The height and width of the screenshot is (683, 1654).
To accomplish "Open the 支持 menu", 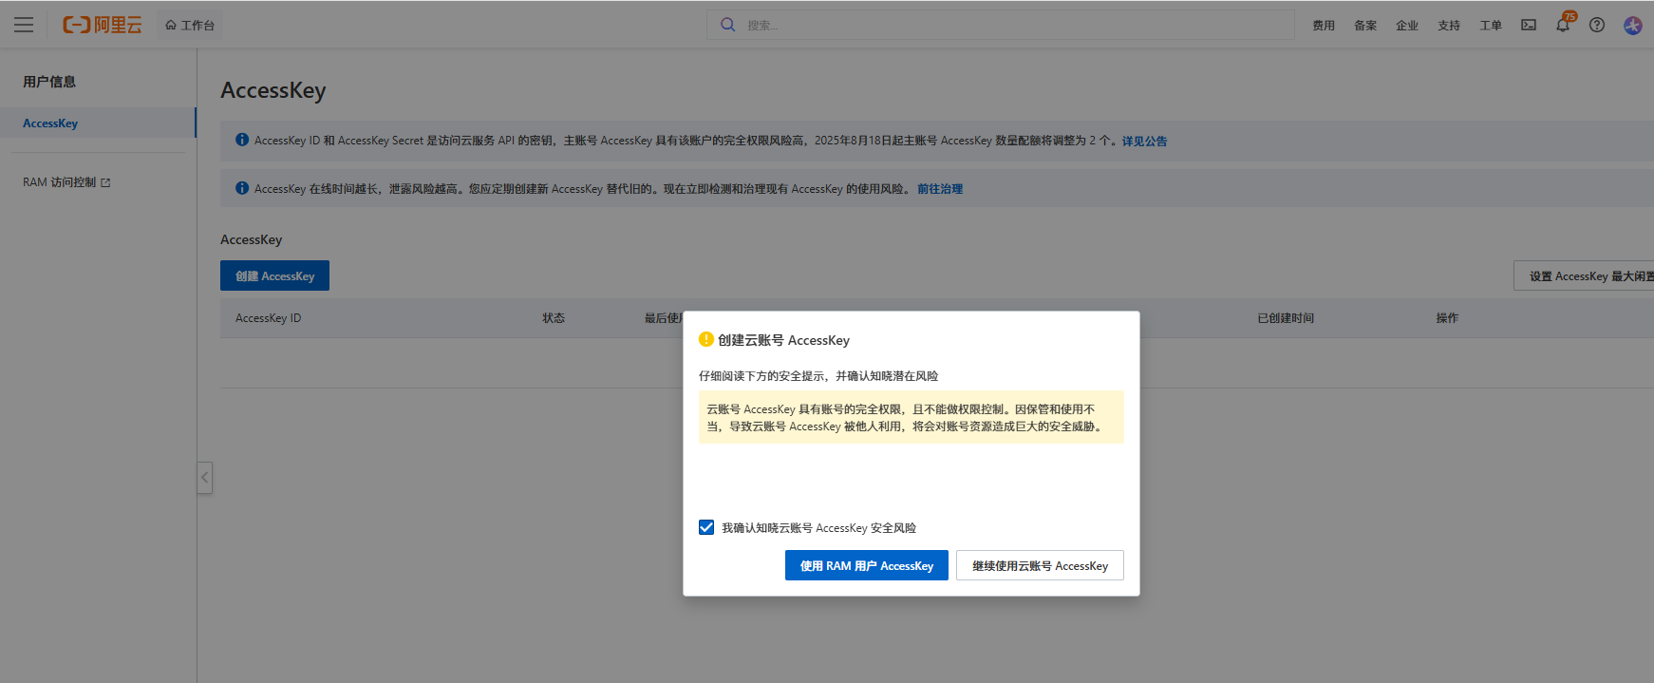I will tap(1449, 26).
